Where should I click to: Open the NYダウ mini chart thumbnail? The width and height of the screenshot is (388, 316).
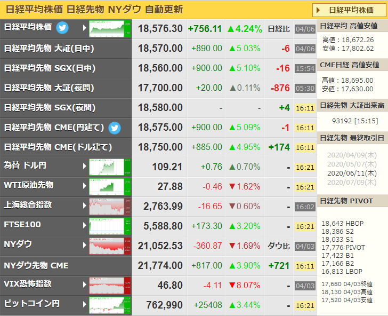click(x=110, y=246)
